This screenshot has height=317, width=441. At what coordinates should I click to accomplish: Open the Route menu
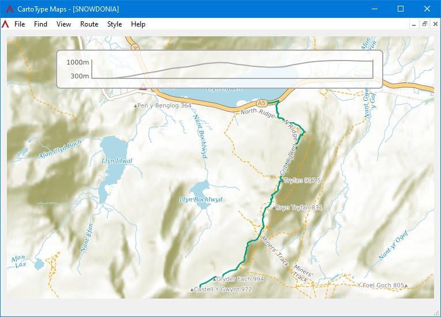click(x=89, y=24)
